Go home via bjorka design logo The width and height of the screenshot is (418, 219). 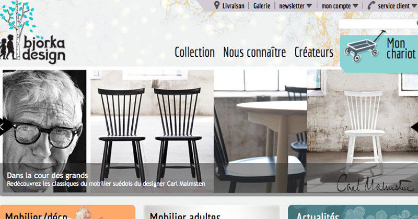[x=33, y=32]
